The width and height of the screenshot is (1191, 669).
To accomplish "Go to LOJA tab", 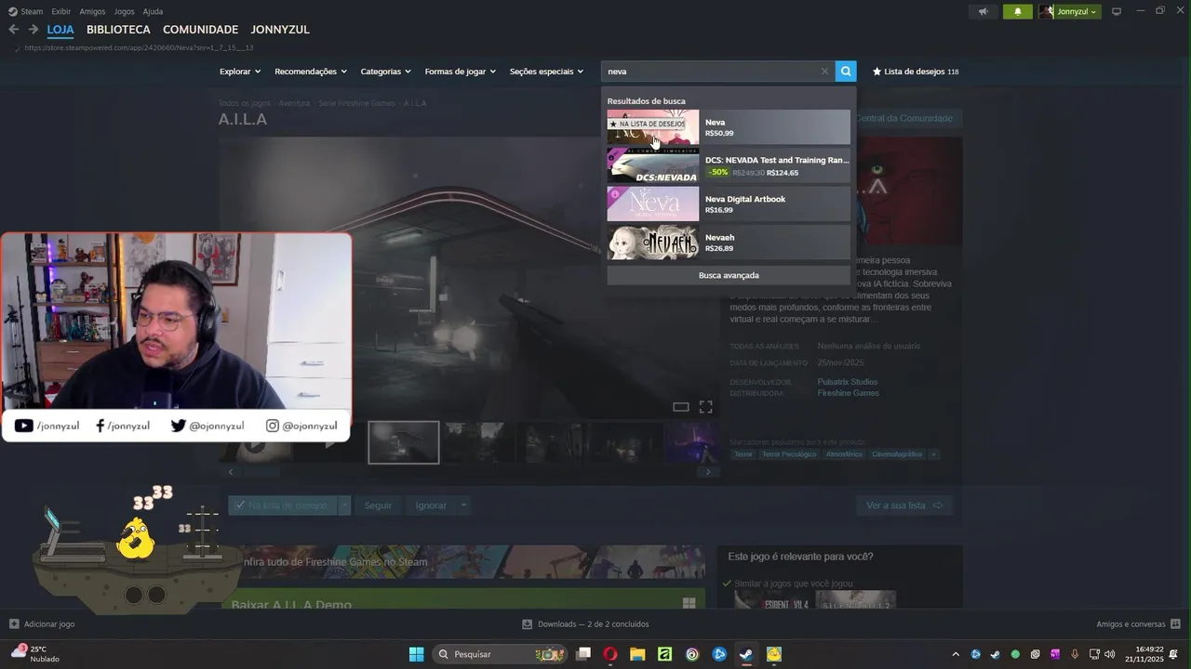I will pyautogui.click(x=60, y=30).
